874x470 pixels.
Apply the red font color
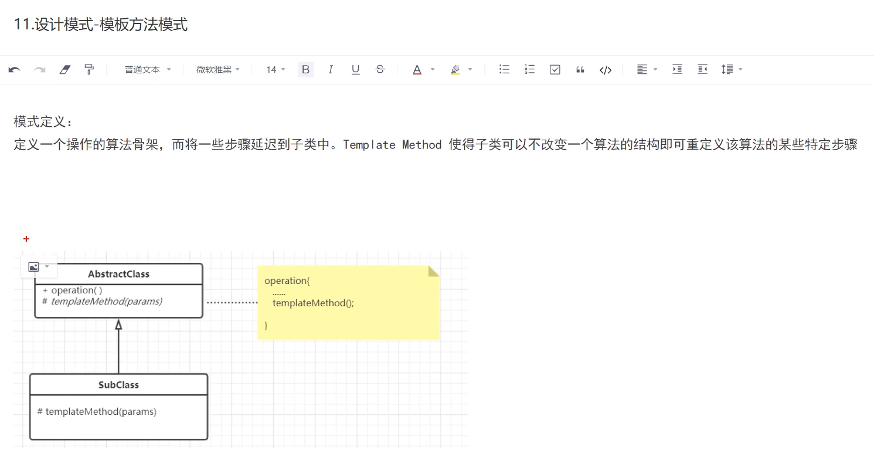pyautogui.click(x=417, y=70)
